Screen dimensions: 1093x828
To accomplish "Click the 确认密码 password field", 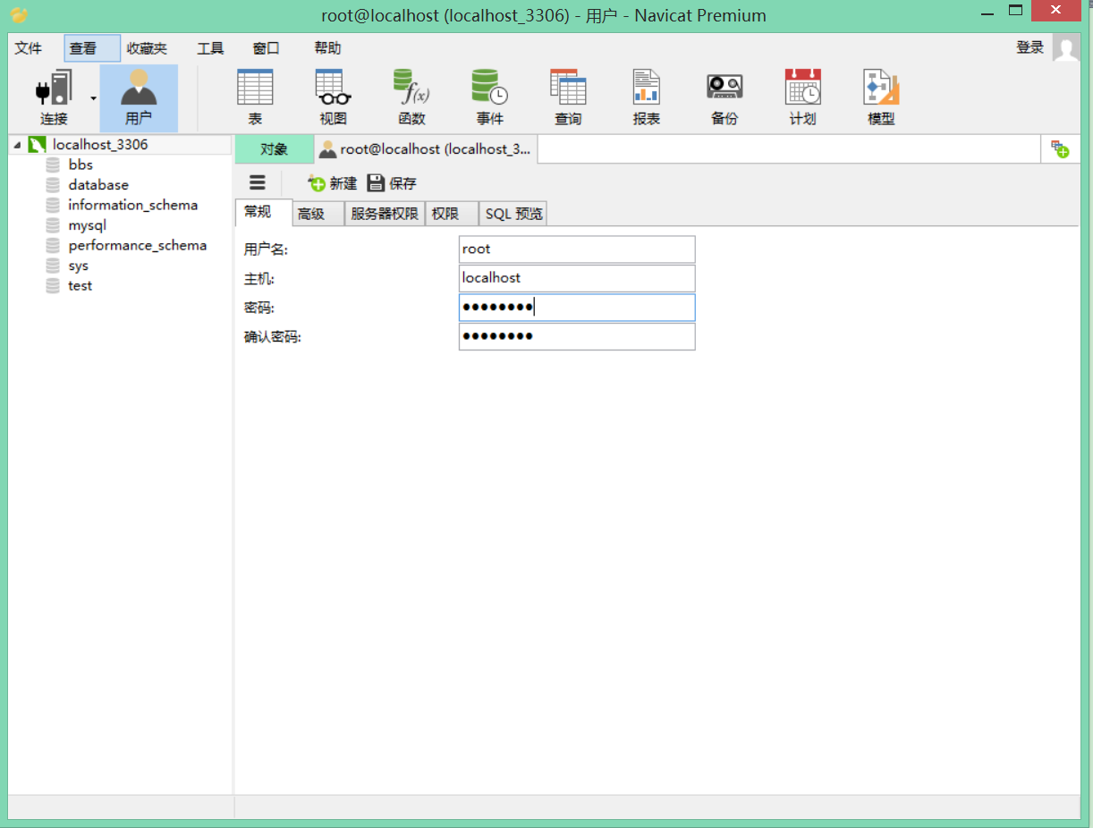I will (x=576, y=336).
